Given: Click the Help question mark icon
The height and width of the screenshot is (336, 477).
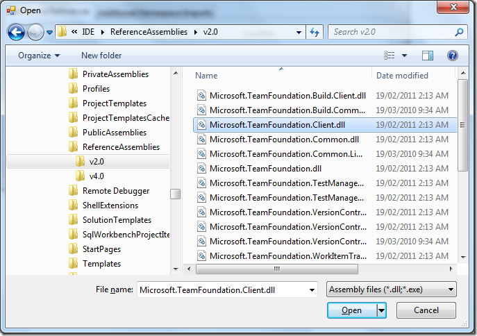Looking at the screenshot, I should (x=452, y=56).
